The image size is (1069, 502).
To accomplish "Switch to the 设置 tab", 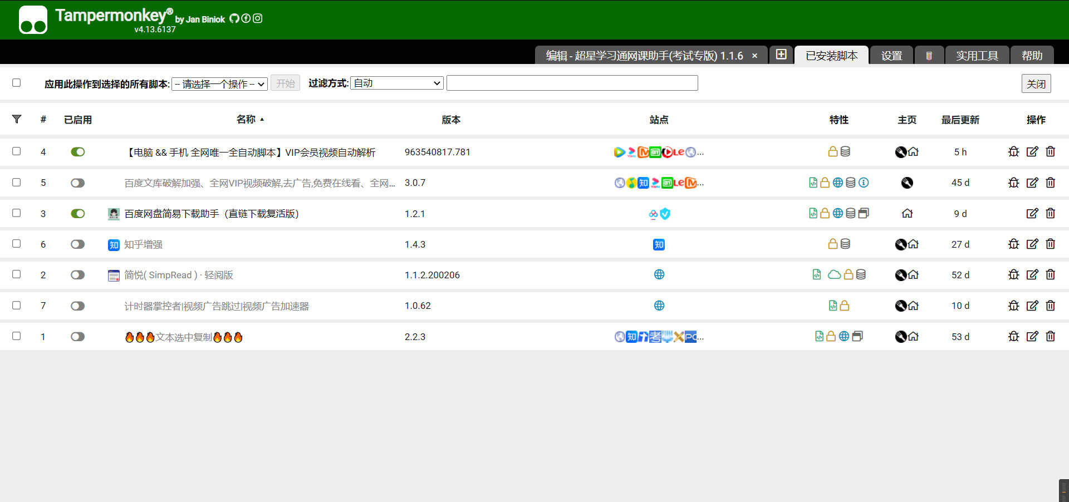I will (x=891, y=55).
